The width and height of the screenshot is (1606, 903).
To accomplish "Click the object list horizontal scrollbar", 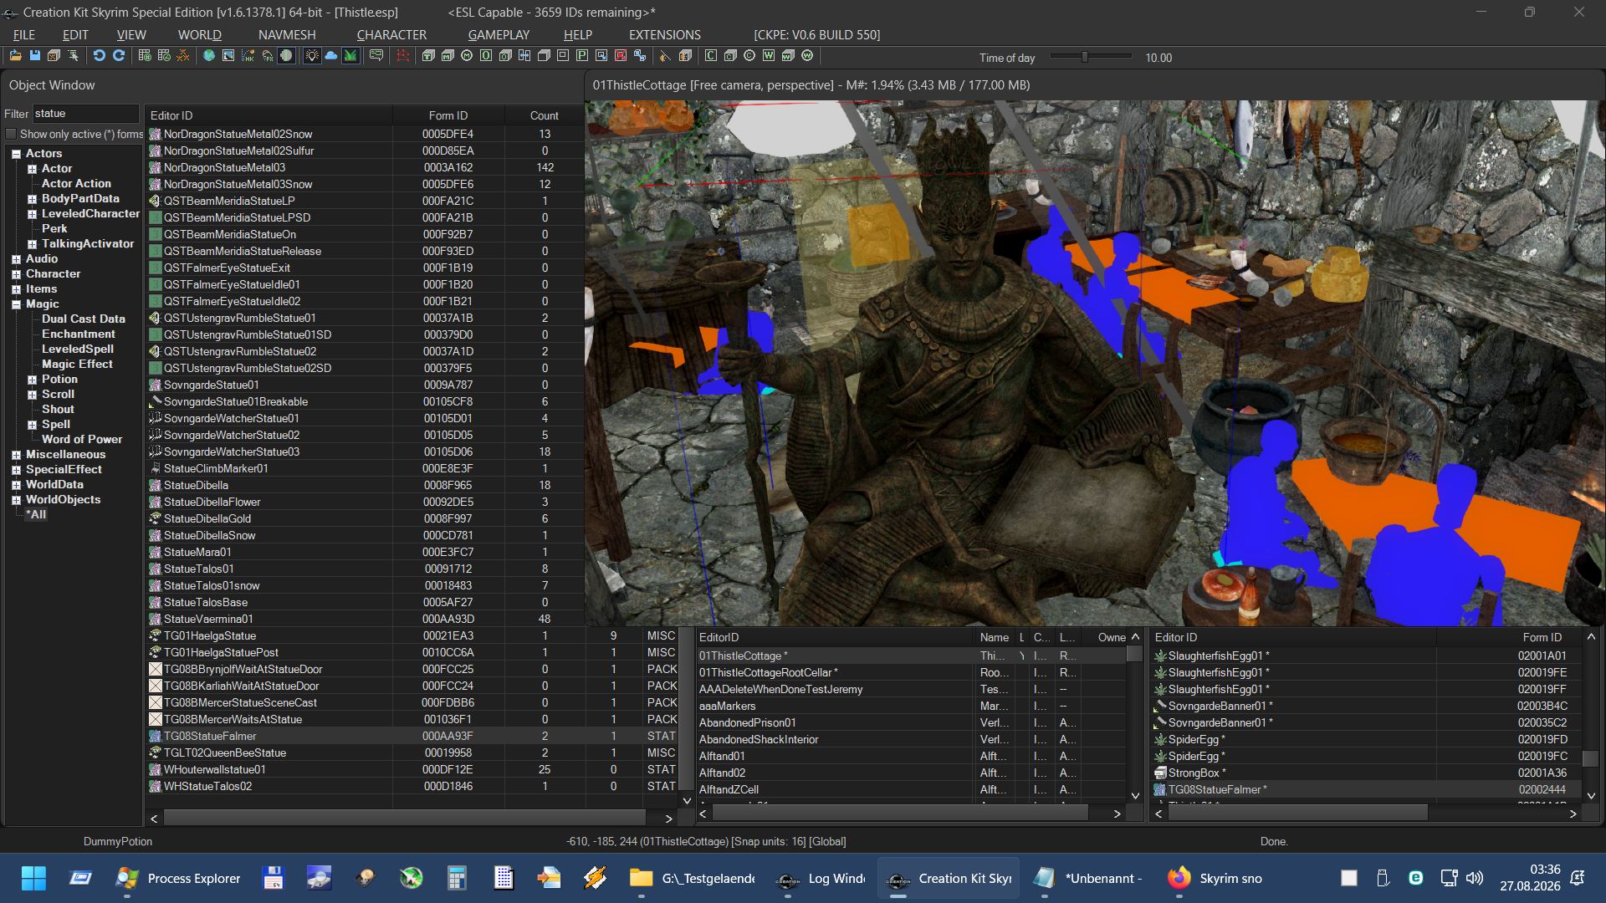I will click(x=405, y=818).
